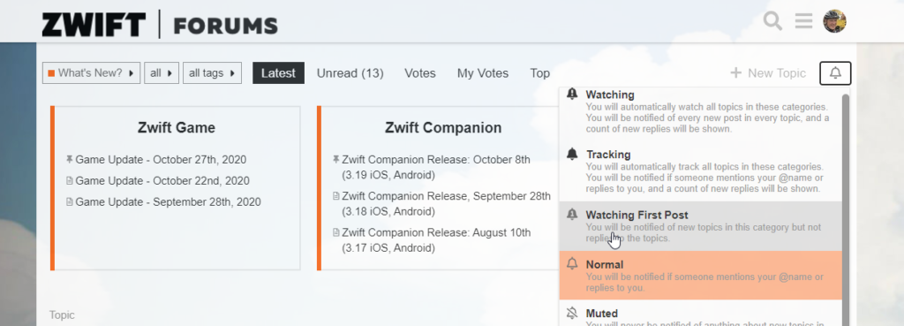Select the Tracking notification level
The height and width of the screenshot is (326, 904).
pyautogui.click(x=700, y=171)
